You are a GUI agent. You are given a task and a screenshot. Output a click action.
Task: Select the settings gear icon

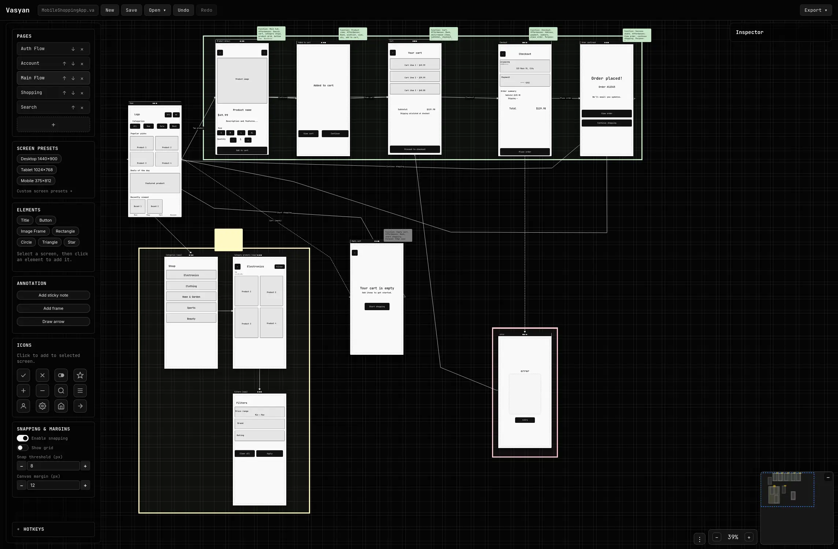click(42, 406)
